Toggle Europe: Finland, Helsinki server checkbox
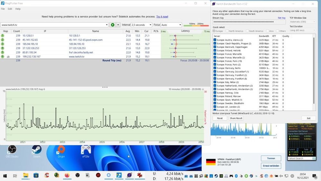Viewport: 321px width, 181px height. [x=215, y=51]
